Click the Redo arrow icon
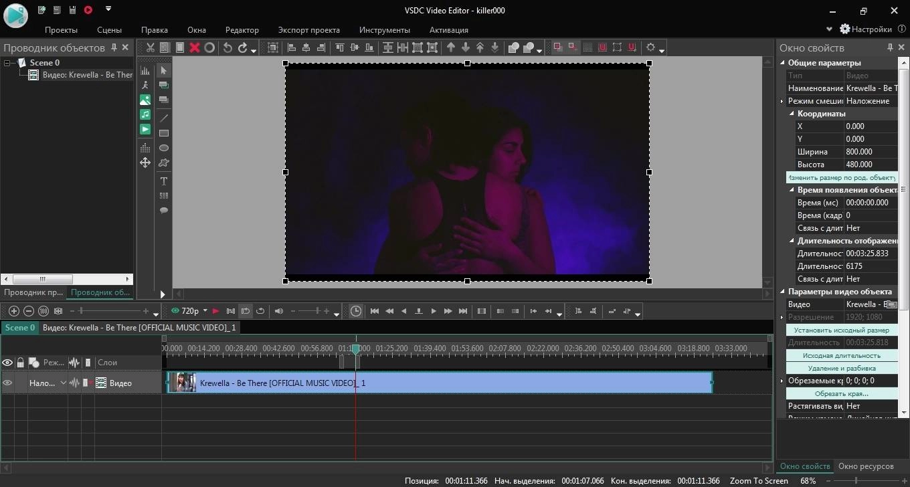Screen dimensions: 910x487 (243, 47)
